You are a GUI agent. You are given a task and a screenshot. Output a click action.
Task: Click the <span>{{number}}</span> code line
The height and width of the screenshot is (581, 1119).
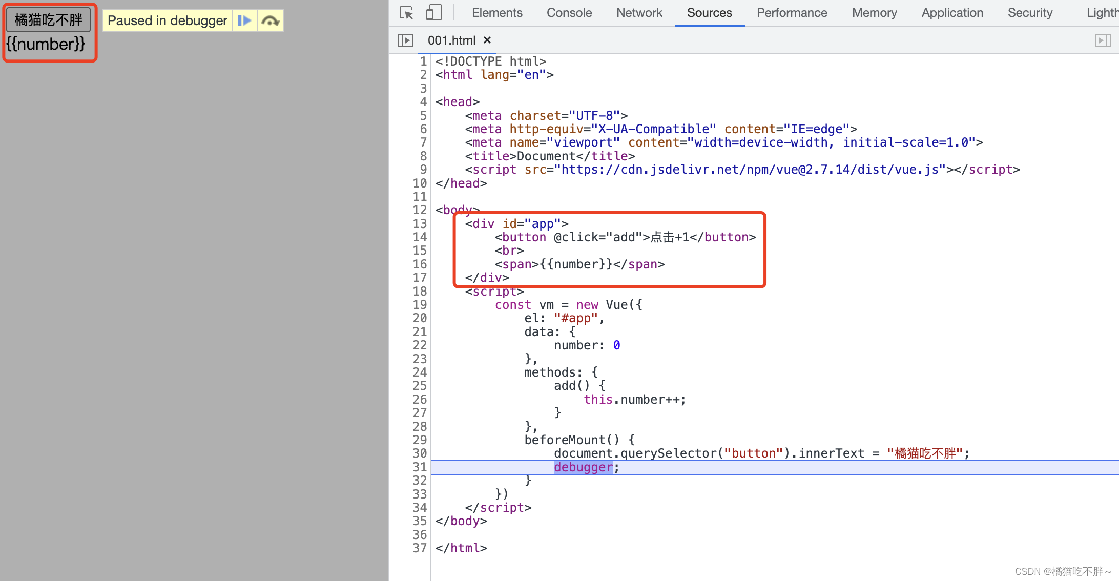[579, 264]
